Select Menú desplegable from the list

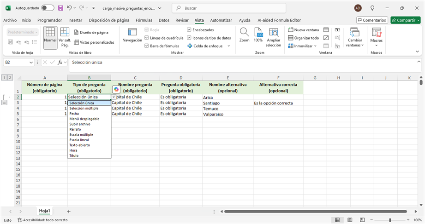click(84, 119)
